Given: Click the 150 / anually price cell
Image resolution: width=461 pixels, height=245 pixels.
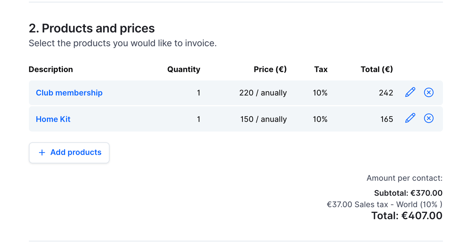Looking at the screenshot, I should [x=263, y=119].
